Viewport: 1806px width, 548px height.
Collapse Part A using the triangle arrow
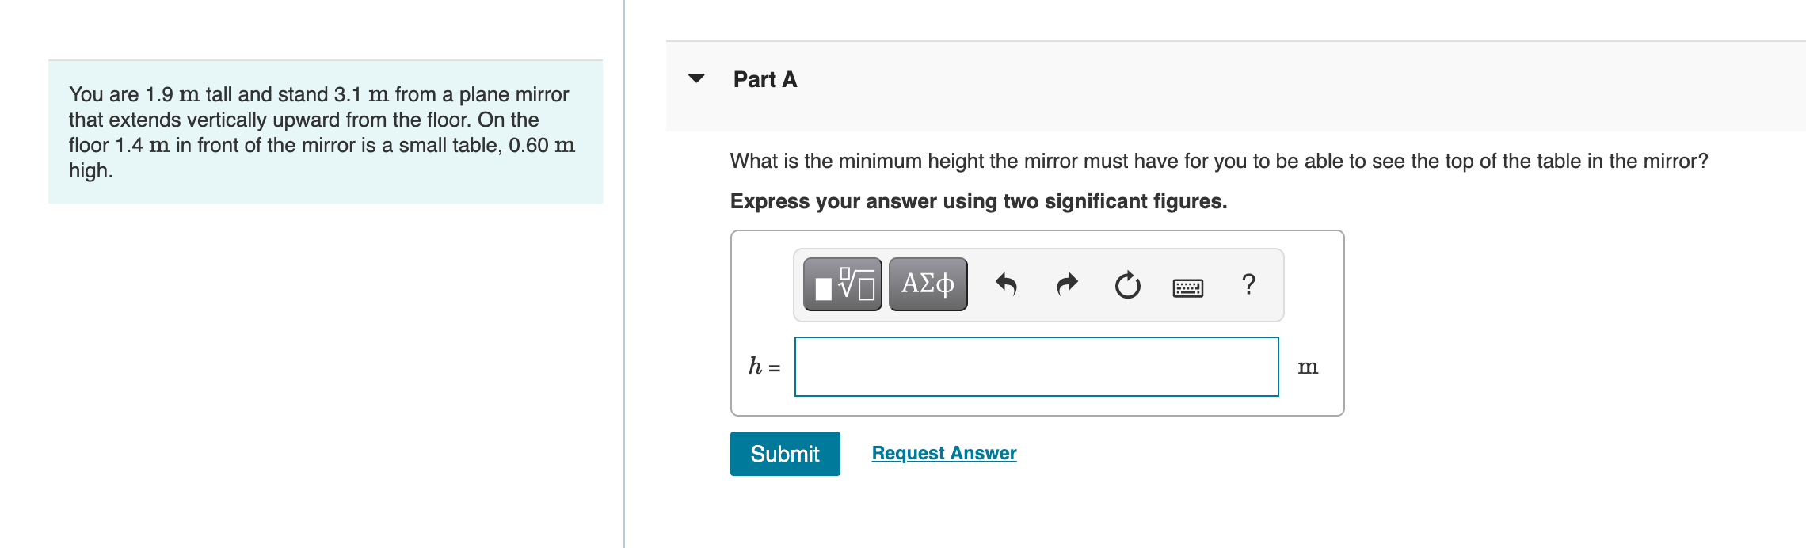[x=696, y=78]
